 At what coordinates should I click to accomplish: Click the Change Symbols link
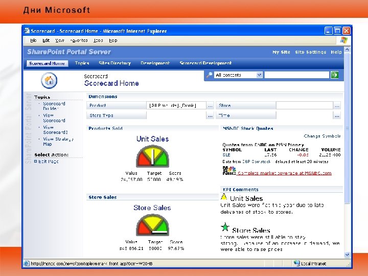[322, 136]
